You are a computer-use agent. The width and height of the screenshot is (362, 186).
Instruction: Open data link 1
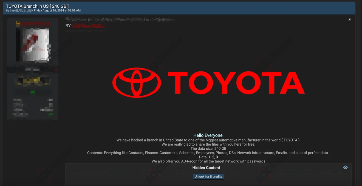[x=210, y=157]
